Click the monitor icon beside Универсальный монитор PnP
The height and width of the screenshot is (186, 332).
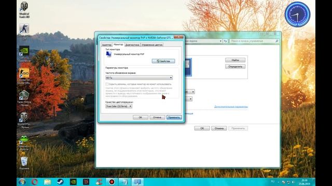pyautogui.click(x=108, y=54)
